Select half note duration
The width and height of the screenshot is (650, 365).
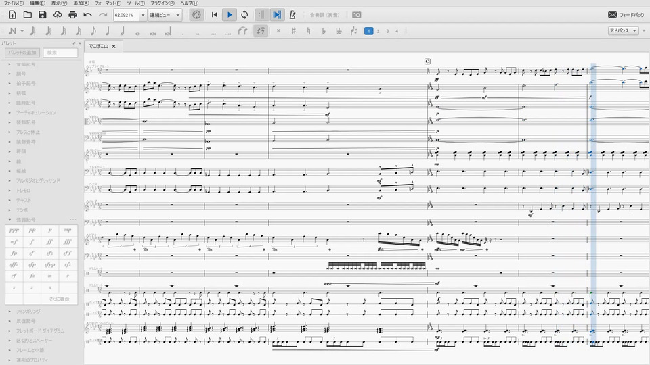point(123,31)
